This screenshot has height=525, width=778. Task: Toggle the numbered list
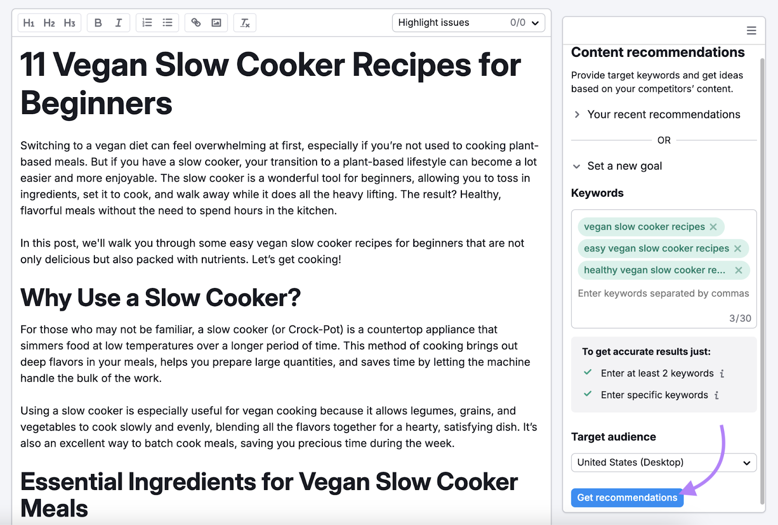147,22
